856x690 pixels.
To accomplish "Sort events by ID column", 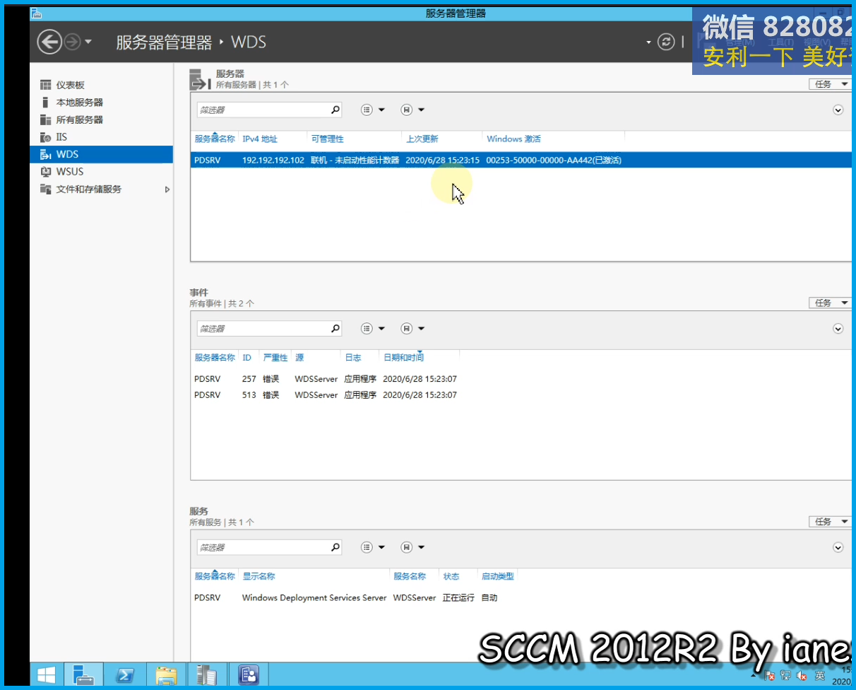I will (247, 358).
